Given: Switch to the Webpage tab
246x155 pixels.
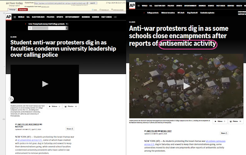Looking at the screenshot, I should (12, 10).
